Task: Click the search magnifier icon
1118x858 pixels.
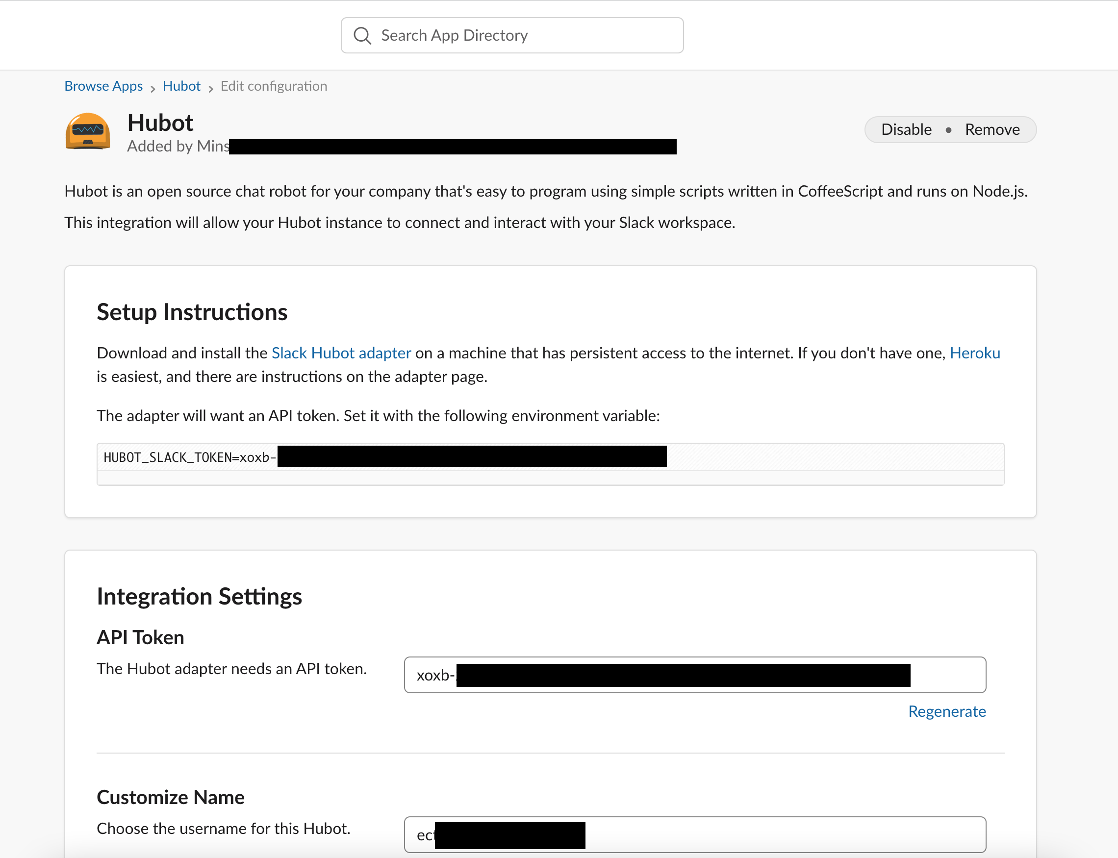Action: point(362,35)
